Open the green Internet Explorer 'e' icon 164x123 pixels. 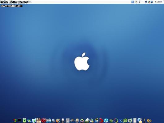[125, 121]
